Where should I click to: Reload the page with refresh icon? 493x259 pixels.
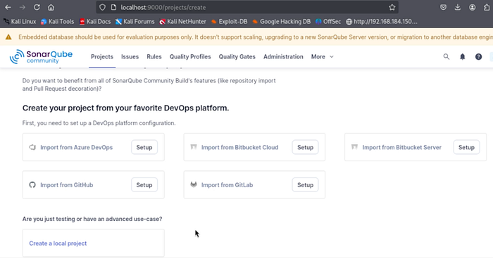click(x=37, y=7)
